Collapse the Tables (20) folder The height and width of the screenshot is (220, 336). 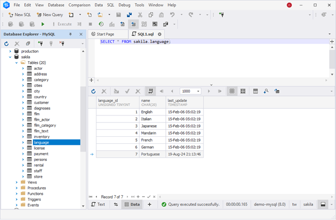click(x=16, y=63)
